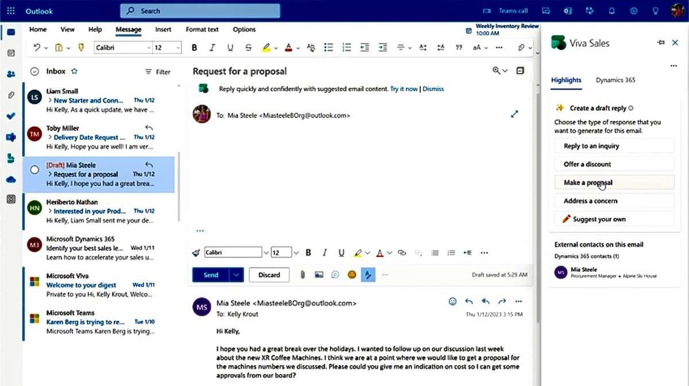Toggle italic formatting for the draft text
The width and height of the screenshot is (689, 386).
(x=325, y=252)
